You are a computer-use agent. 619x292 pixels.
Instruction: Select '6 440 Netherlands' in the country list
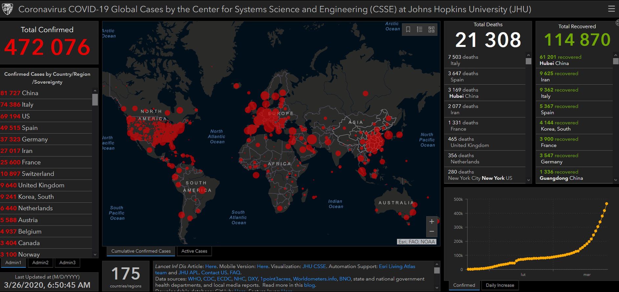46,208
